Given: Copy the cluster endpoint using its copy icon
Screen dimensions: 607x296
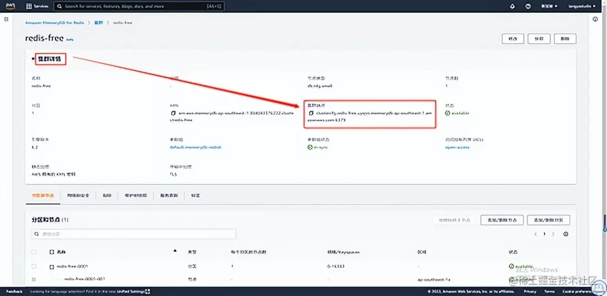Looking at the screenshot, I should click(x=310, y=114).
